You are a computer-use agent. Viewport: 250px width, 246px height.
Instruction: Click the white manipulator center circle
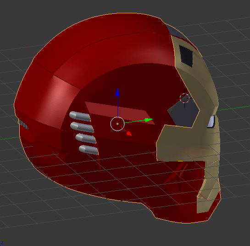coord(117,124)
